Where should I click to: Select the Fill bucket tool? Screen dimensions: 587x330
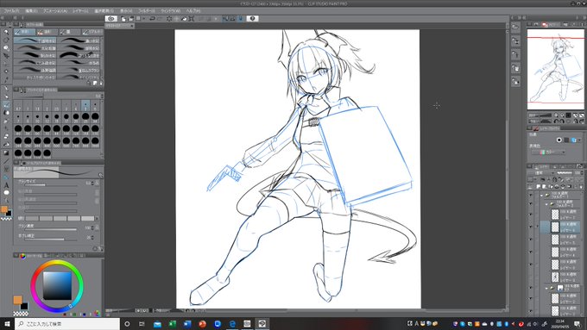click(x=6, y=145)
